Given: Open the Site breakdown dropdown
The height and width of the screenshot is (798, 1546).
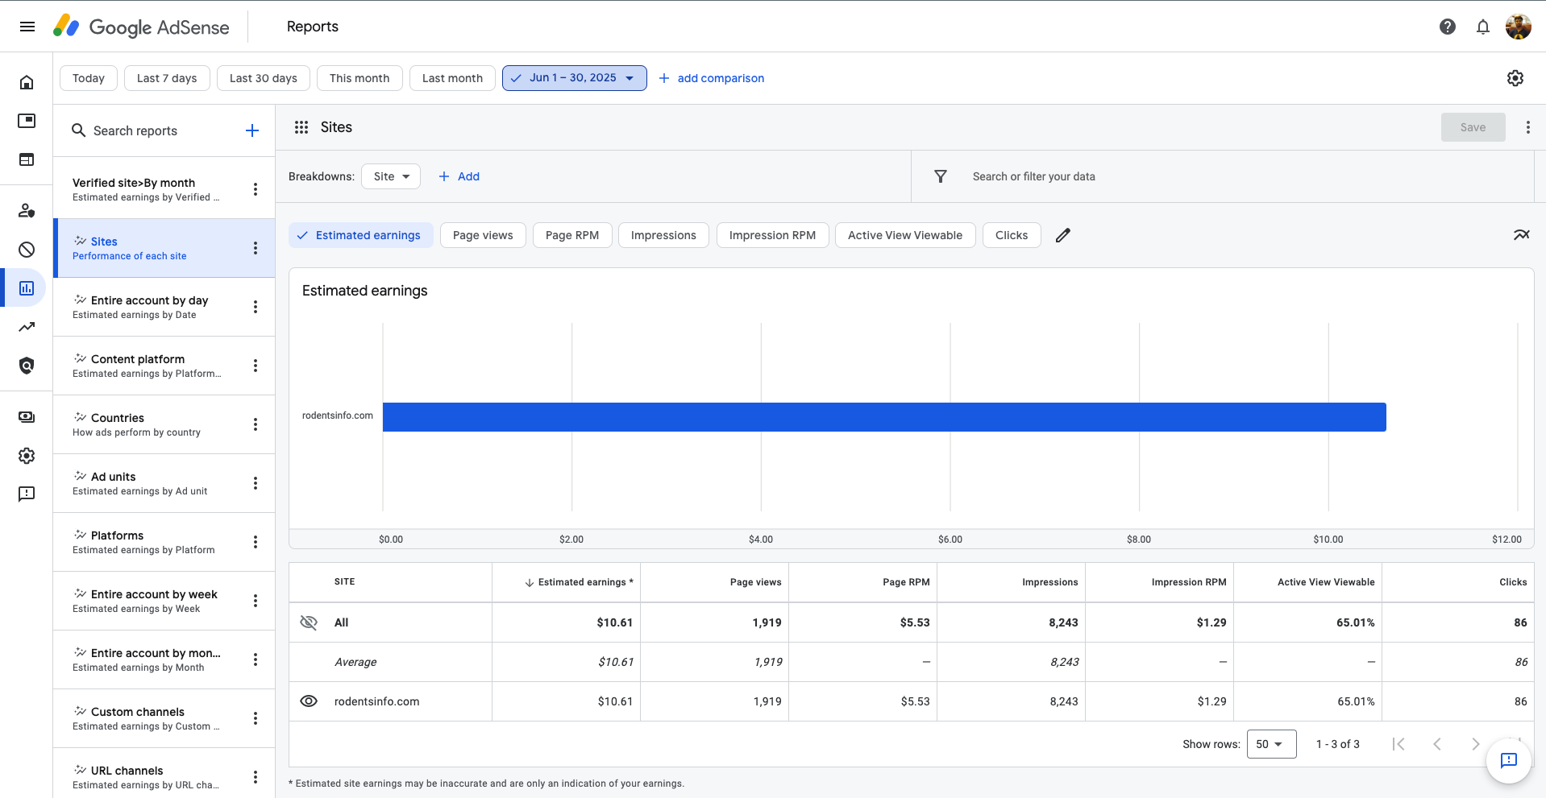Looking at the screenshot, I should 391,176.
